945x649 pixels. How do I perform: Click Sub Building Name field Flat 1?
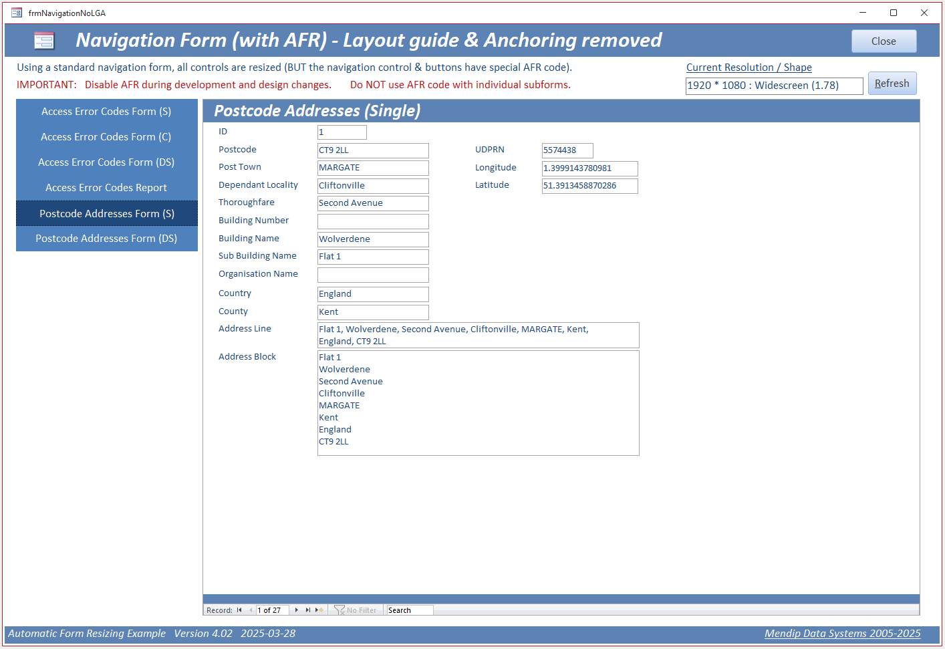coord(373,257)
